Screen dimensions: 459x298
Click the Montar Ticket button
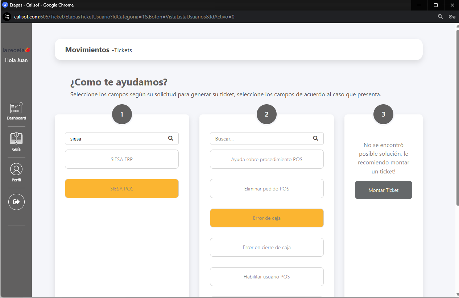[x=384, y=190]
